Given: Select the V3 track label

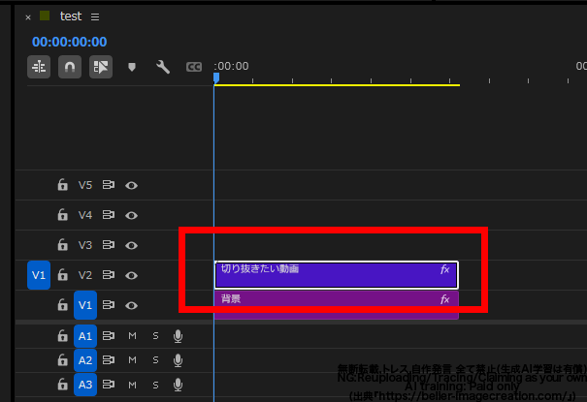Looking at the screenshot, I should [x=85, y=245].
